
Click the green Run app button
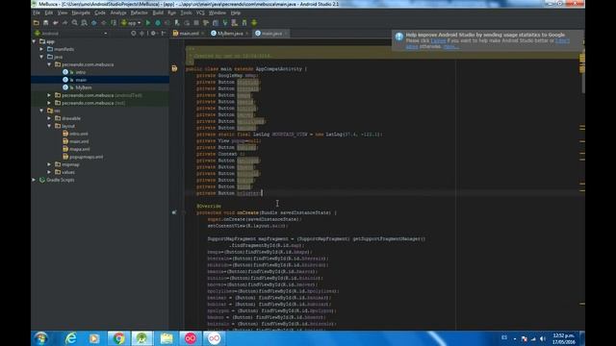[x=148, y=23]
